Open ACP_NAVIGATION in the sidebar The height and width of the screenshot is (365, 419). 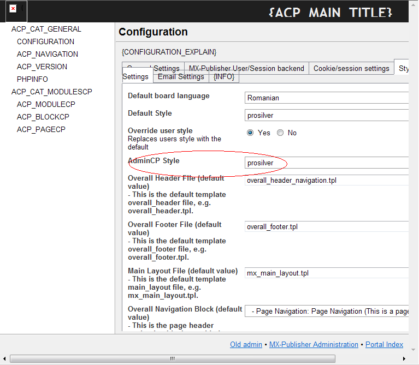pos(47,54)
